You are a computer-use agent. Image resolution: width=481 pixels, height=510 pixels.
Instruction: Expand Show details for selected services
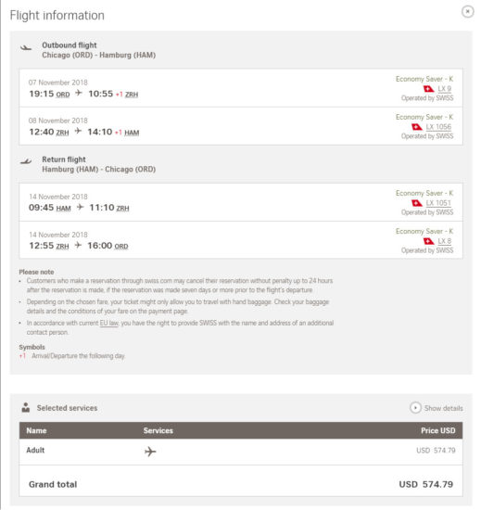tap(437, 408)
